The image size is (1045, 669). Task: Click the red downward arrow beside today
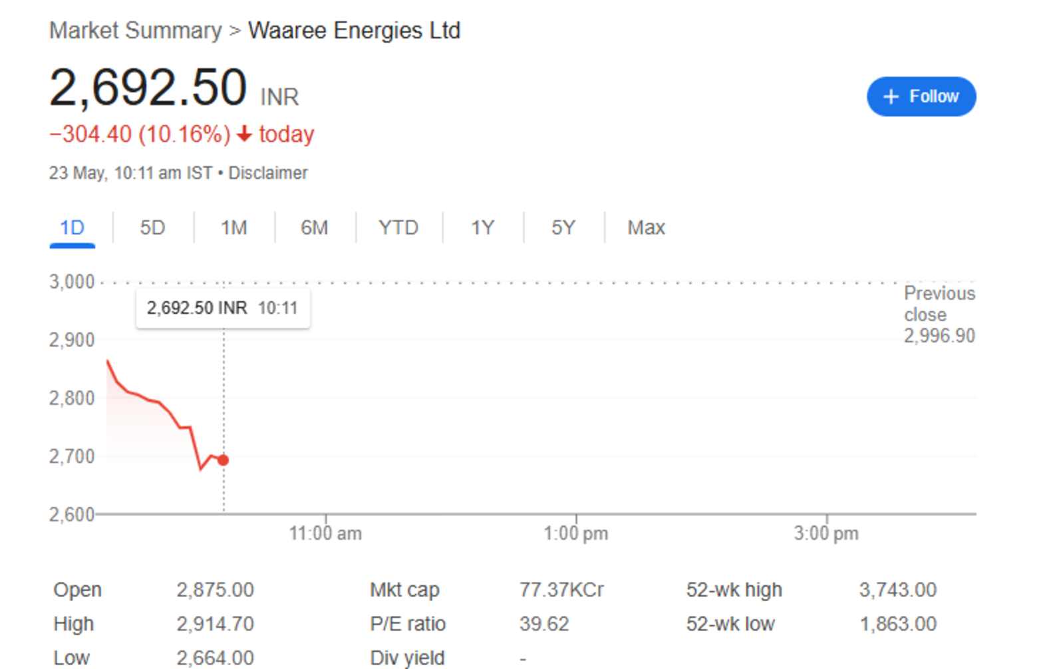point(243,135)
